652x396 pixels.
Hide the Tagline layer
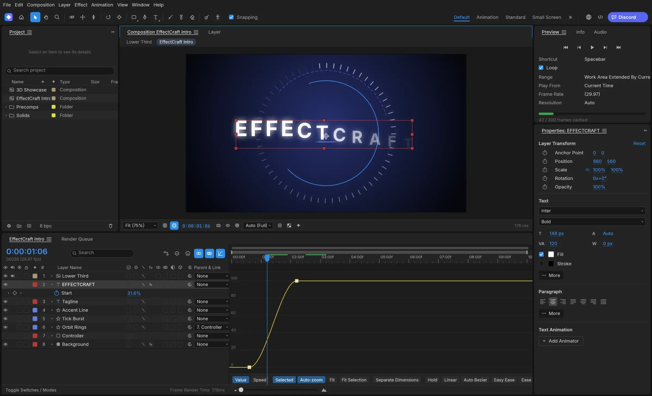[x=5, y=301]
